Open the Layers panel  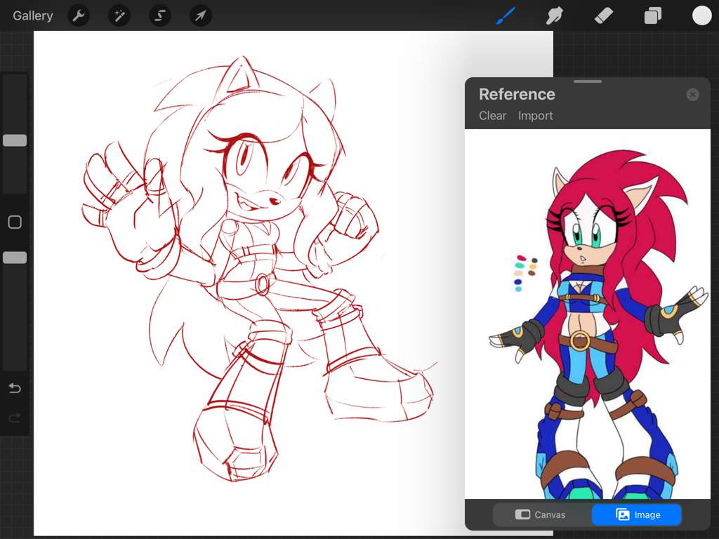(x=653, y=15)
